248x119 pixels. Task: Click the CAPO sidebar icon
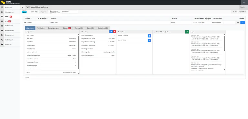(2, 16)
